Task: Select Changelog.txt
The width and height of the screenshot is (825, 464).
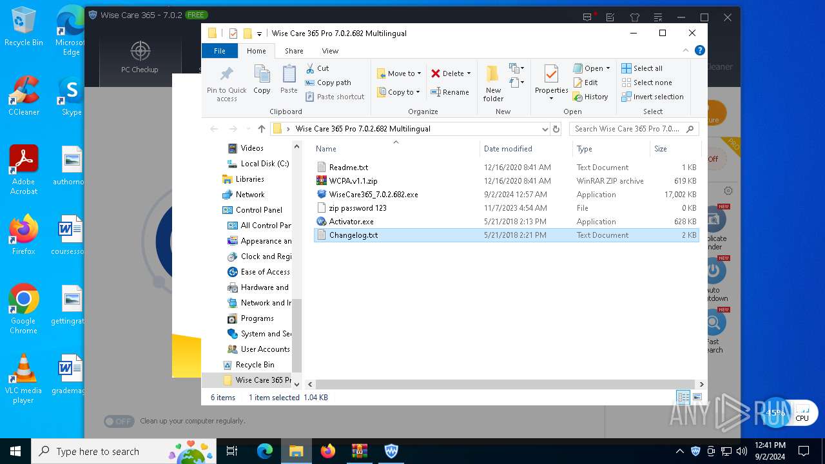Action: (x=506, y=235)
